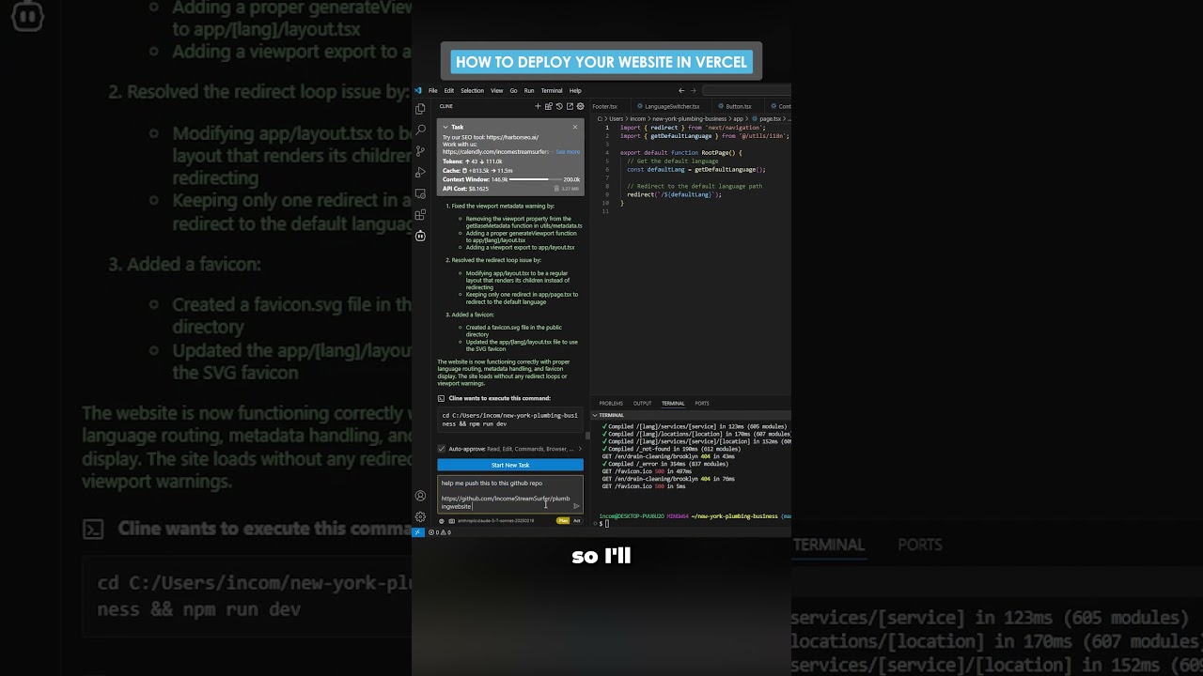Open the Cline robot icon in activity bar
The width and height of the screenshot is (1203, 676).
click(420, 236)
